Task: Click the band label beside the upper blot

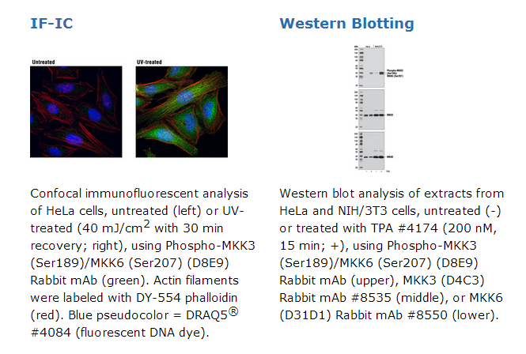Action: tap(395, 73)
